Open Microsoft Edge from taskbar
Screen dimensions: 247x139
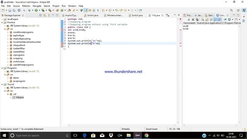tap(85, 136)
